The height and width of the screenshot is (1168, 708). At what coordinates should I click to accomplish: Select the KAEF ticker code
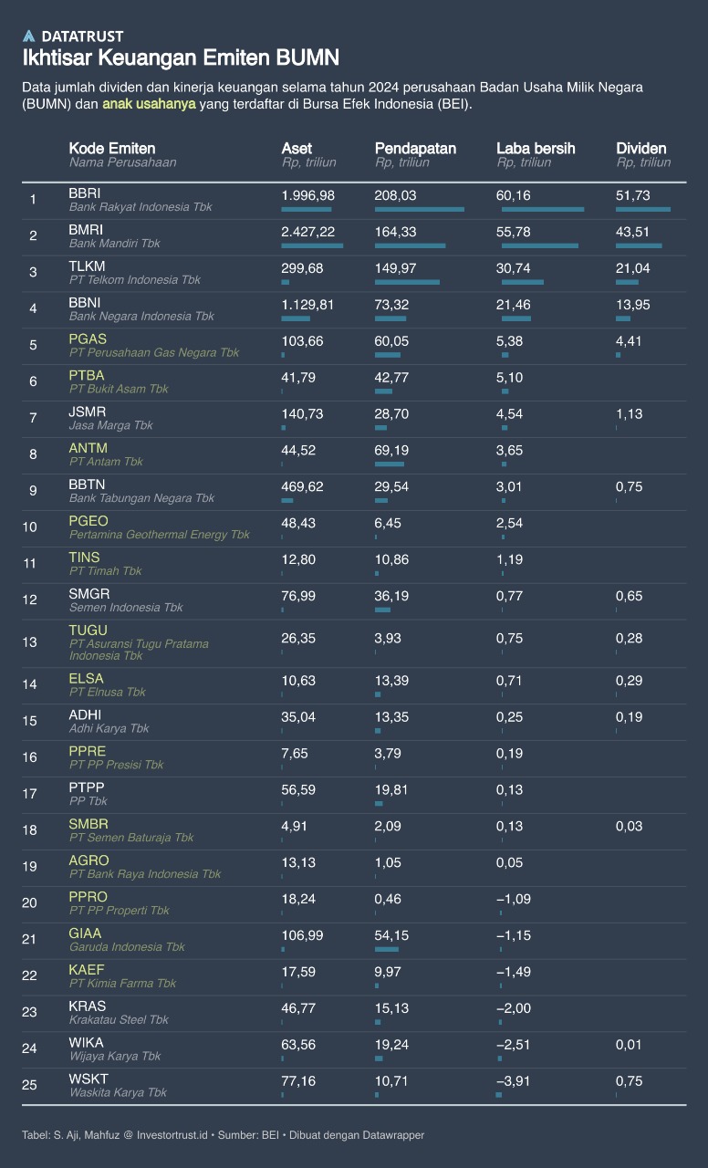pyautogui.click(x=86, y=970)
